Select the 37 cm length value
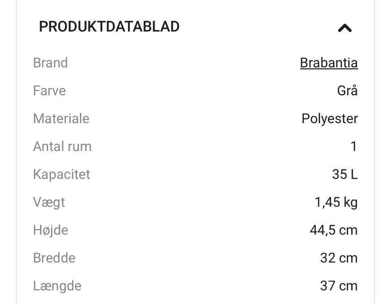Image resolution: width=391 pixels, height=303 pixels. point(338,286)
